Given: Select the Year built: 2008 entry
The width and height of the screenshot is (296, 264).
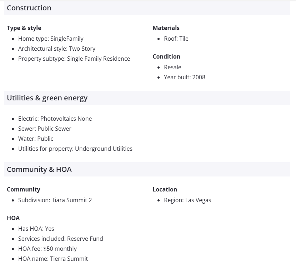Looking at the screenshot, I should point(185,77).
